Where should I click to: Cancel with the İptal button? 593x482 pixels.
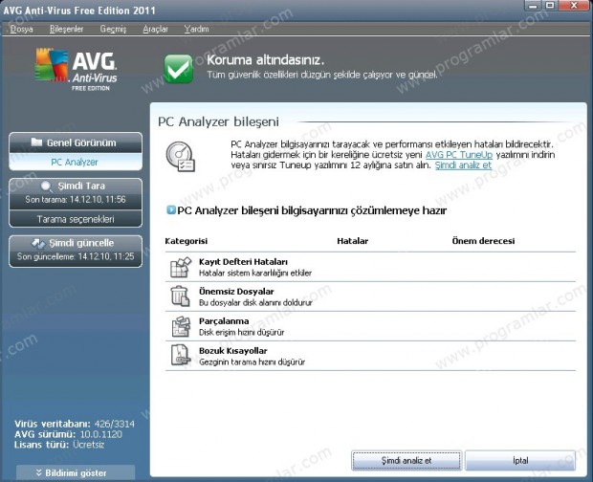[x=520, y=460]
